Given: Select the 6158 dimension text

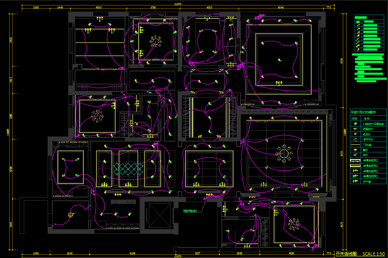Looking at the screenshot, I should (x=133, y=253).
